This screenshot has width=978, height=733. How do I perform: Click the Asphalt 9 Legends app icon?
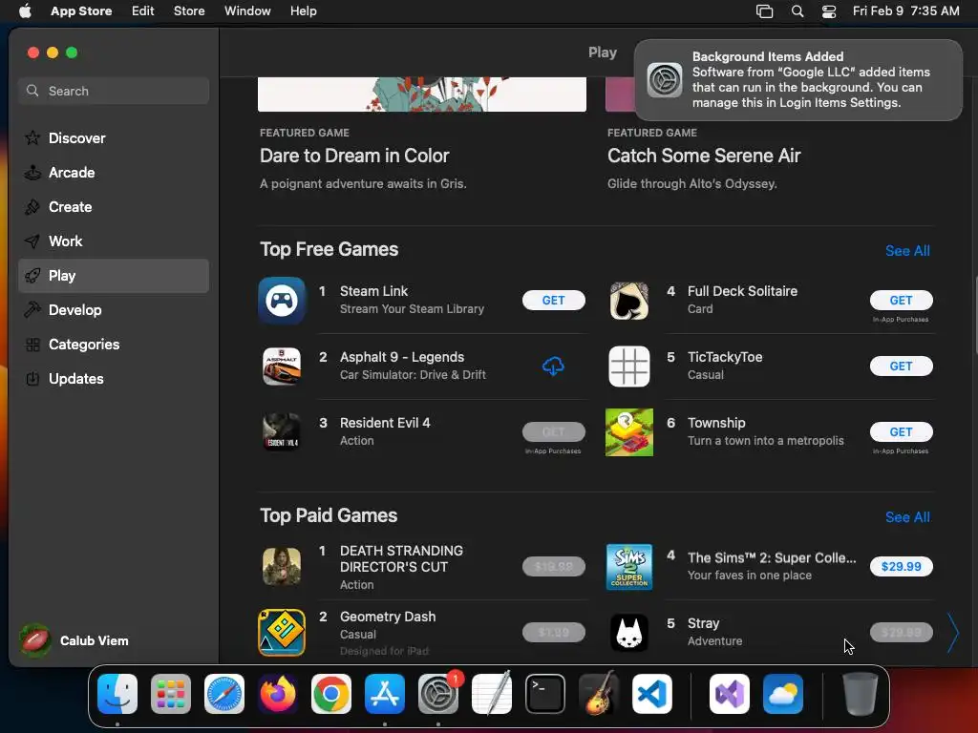tap(282, 366)
